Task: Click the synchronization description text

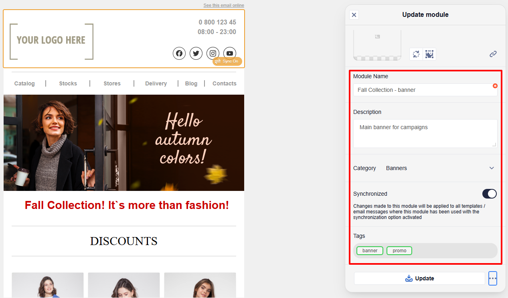Action: coord(419,212)
